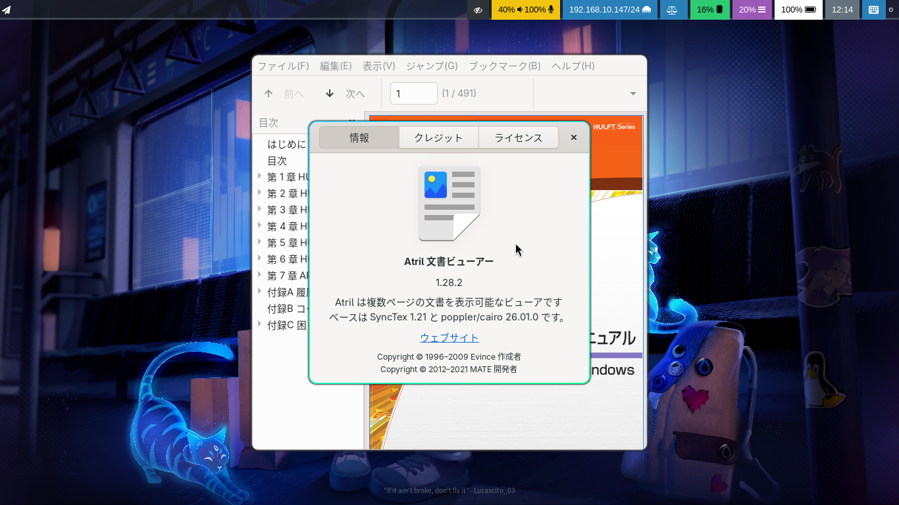Click the version number 1.28.2
This screenshot has width=899, height=505.
(x=449, y=283)
